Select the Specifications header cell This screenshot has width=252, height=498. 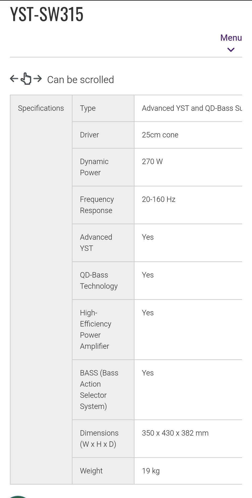click(41, 108)
